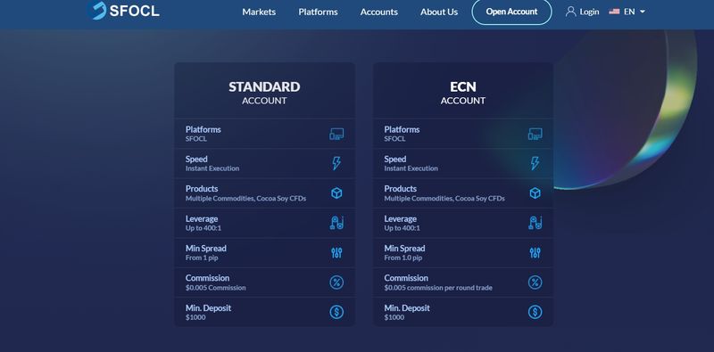Click ECN account Products cube icon
714x352 pixels.
(535, 193)
